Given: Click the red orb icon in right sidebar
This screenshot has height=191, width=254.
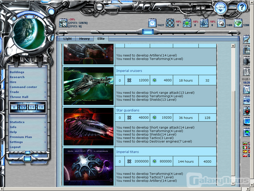Looking at the screenshot, I should pos(248,111).
